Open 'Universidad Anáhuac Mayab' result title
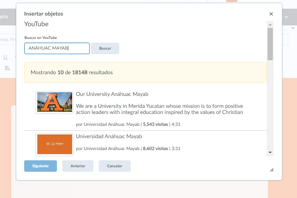The height and width of the screenshot is (198, 297). click(109, 137)
